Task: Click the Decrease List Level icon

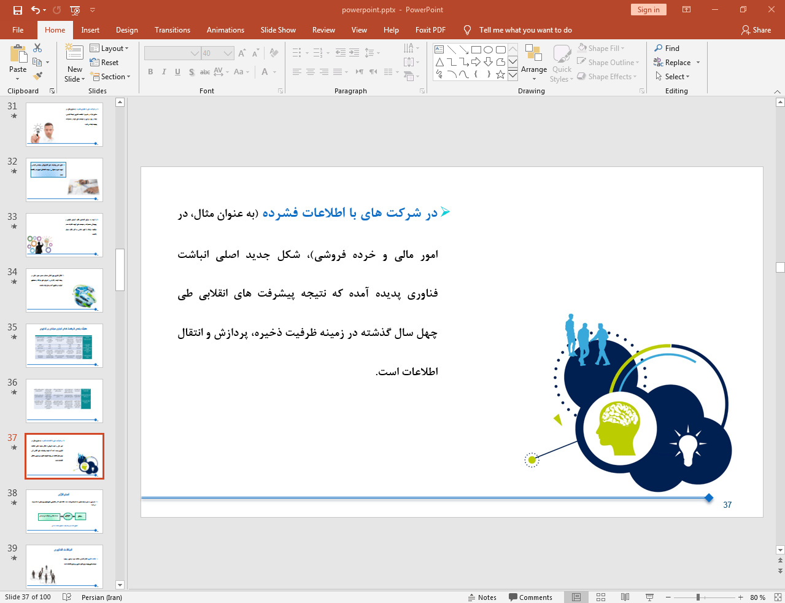Action: pos(341,53)
